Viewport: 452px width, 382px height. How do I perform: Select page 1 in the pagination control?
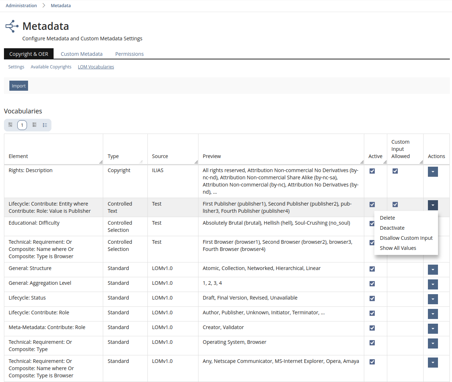pos(22,125)
